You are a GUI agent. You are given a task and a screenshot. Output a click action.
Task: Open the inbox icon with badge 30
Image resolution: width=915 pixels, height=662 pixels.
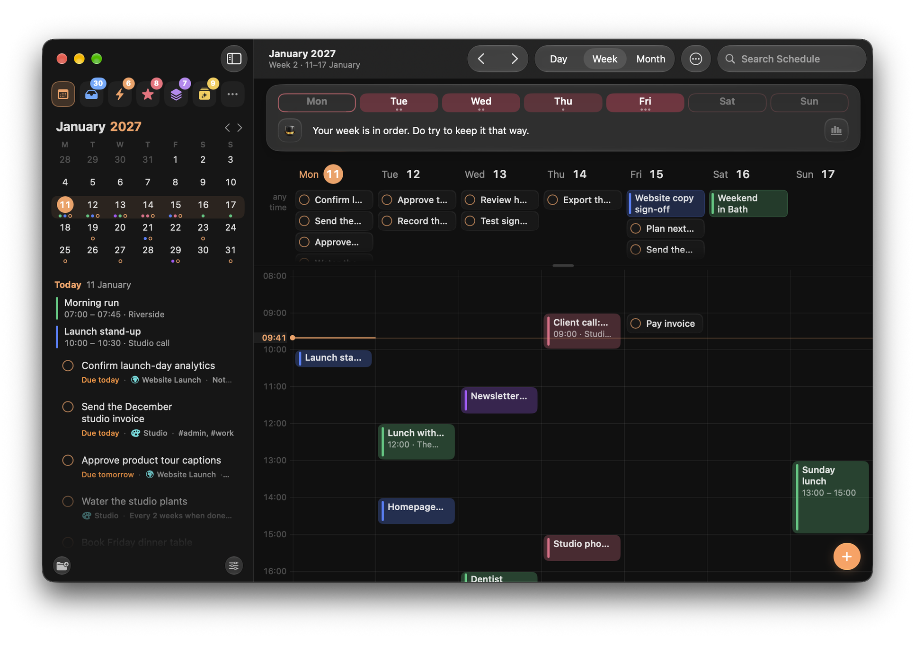tap(91, 94)
